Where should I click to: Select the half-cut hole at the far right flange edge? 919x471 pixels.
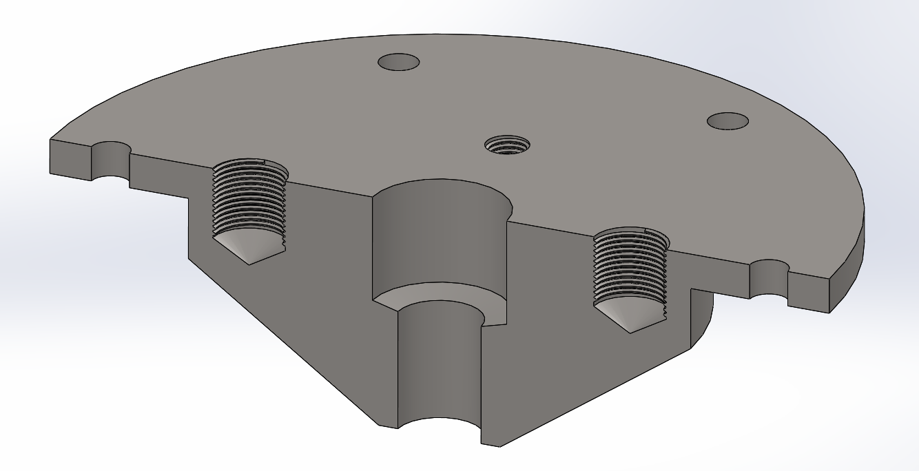769,280
